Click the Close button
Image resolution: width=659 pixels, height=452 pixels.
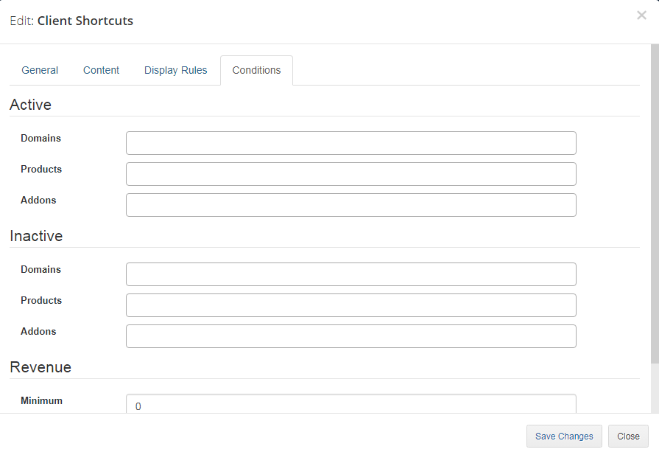tap(628, 436)
